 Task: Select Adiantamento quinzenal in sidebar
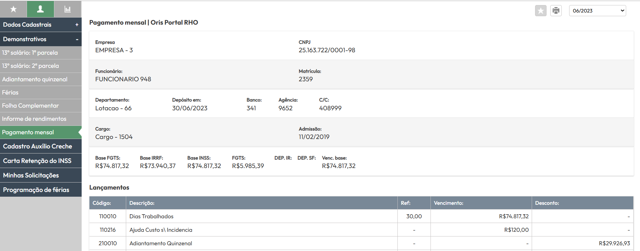click(x=41, y=79)
